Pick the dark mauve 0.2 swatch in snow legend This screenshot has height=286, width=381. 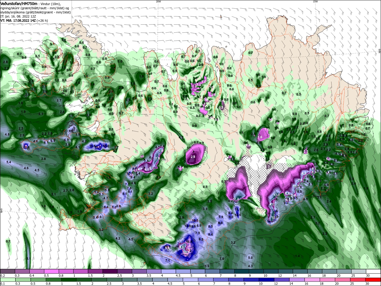pyautogui.click(x=7, y=271)
